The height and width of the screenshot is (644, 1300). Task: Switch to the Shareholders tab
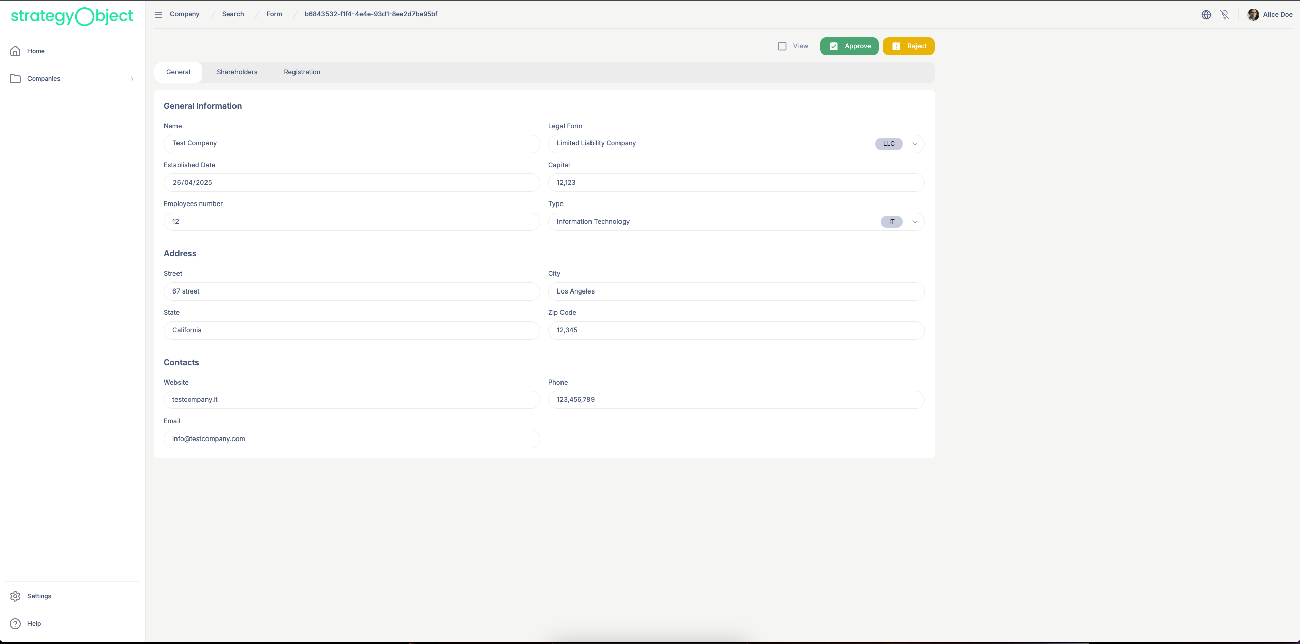pyautogui.click(x=237, y=72)
